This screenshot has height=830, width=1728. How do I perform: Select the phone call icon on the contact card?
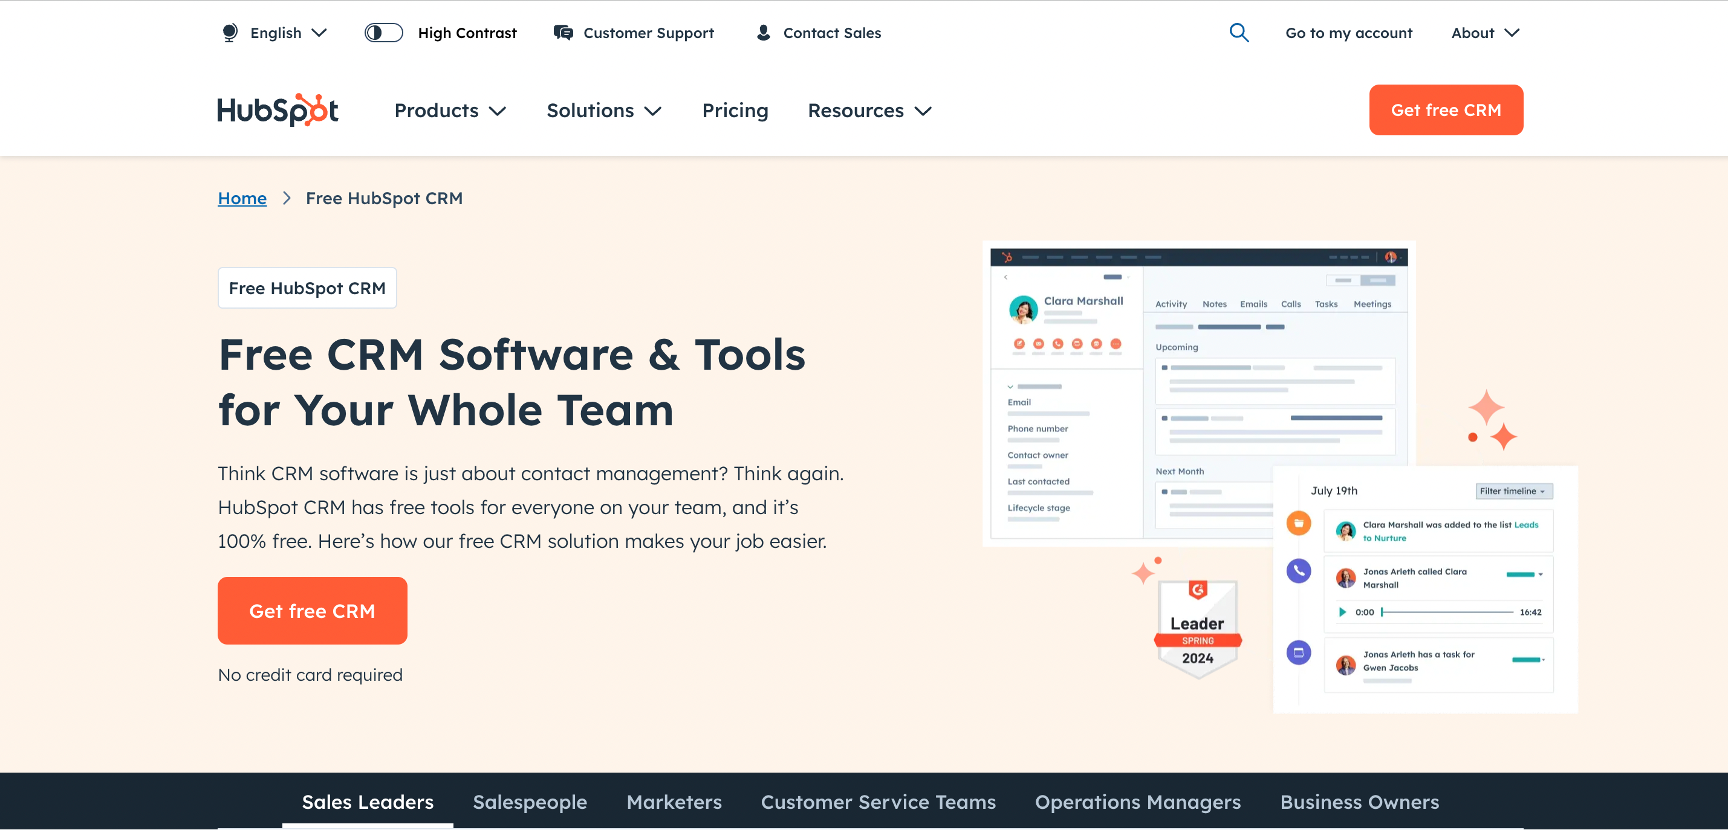click(x=1057, y=344)
